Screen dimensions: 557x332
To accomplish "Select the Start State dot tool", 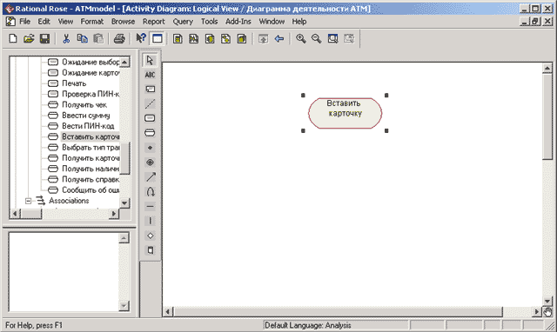I will tap(150, 148).
